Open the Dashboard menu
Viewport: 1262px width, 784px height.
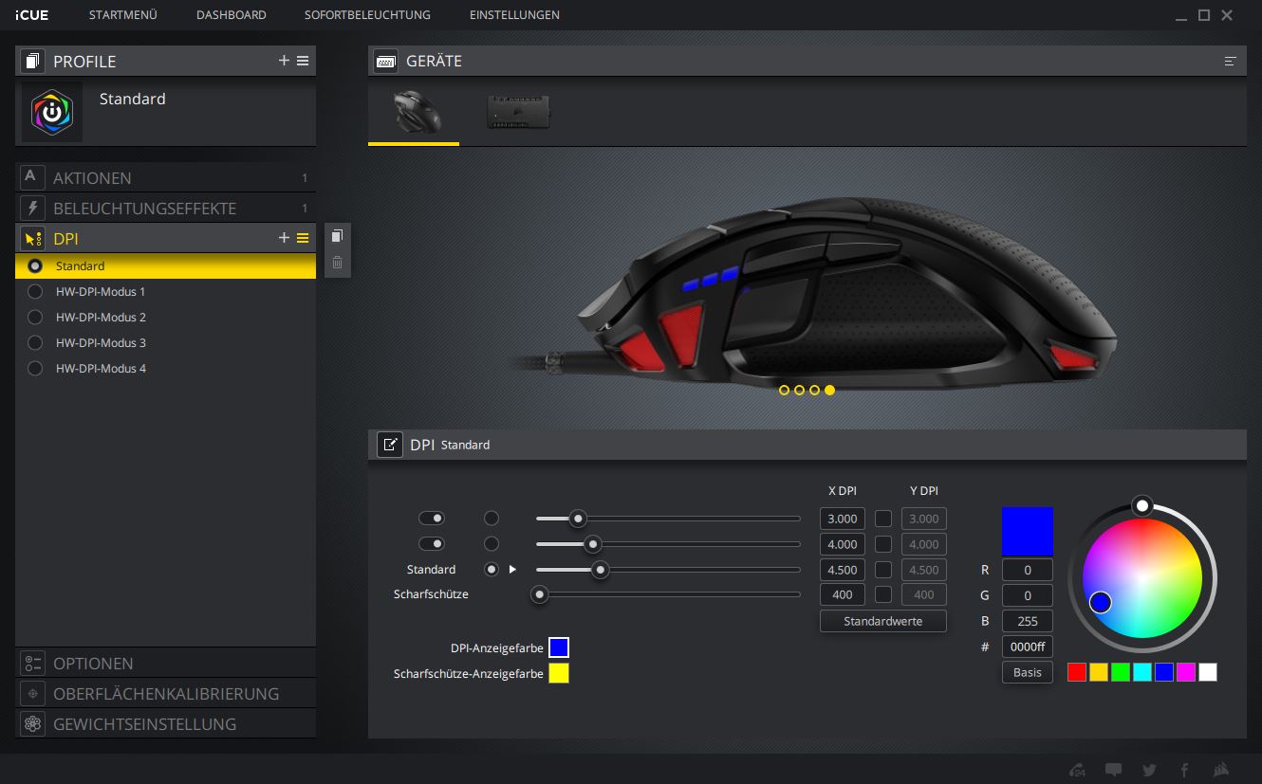(x=232, y=15)
